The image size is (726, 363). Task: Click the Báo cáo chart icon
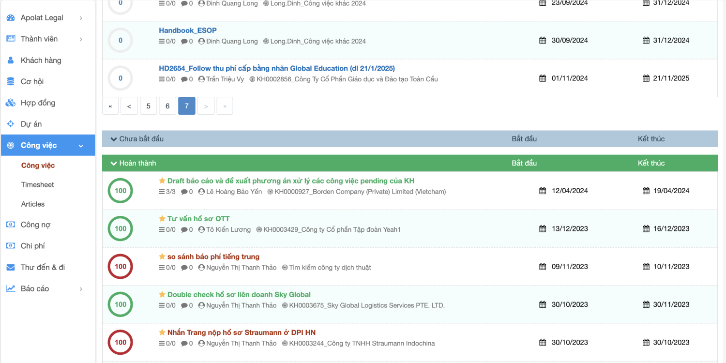point(11,289)
